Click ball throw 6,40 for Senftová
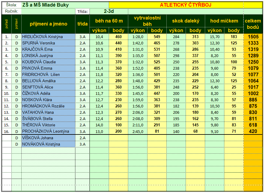Viewport: 264px width, 193px height. 214,87
